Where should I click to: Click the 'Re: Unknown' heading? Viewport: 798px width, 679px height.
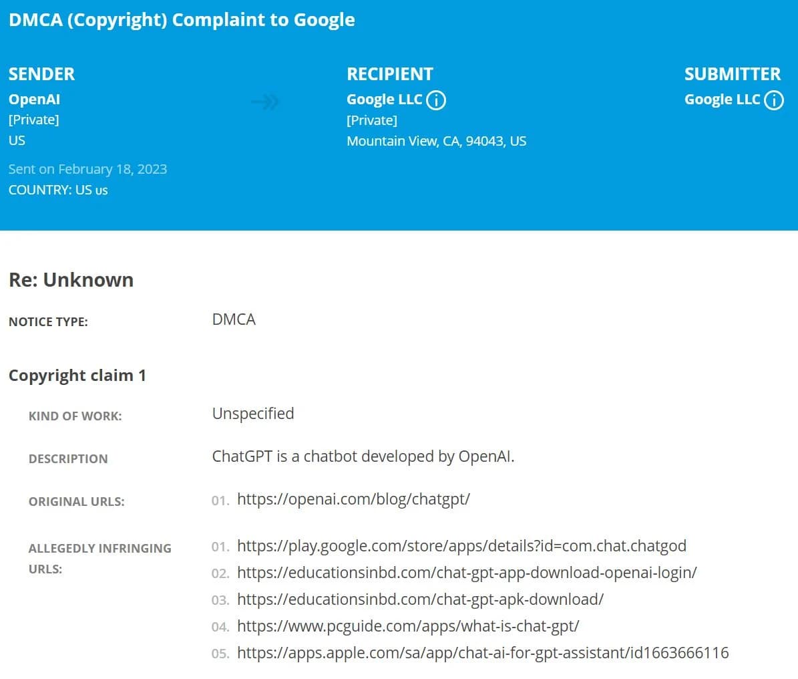(x=71, y=280)
